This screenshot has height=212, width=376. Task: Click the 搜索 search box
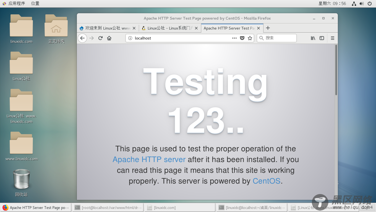click(x=277, y=38)
